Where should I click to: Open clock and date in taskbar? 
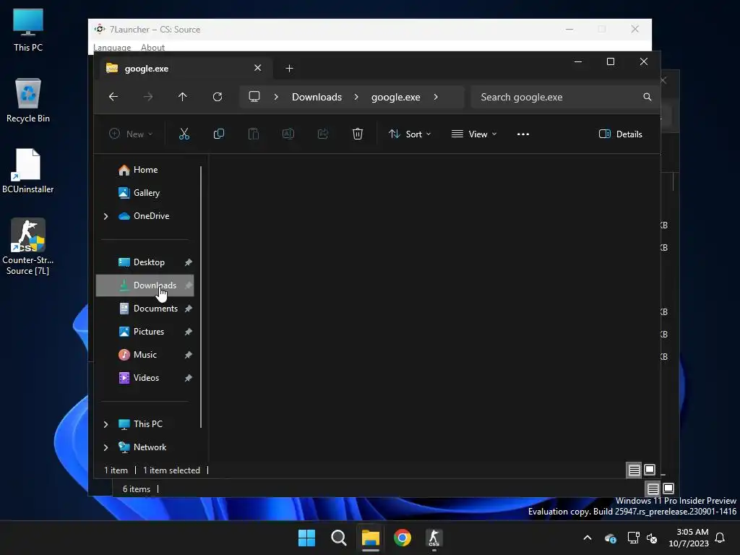click(689, 538)
